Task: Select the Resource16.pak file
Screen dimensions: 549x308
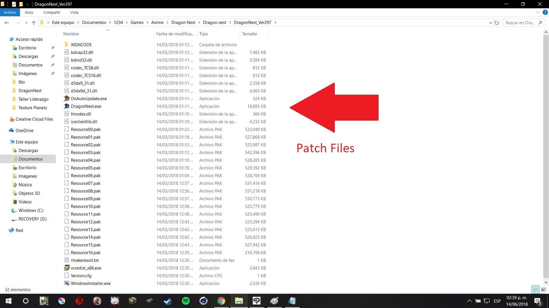Action: click(x=86, y=252)
